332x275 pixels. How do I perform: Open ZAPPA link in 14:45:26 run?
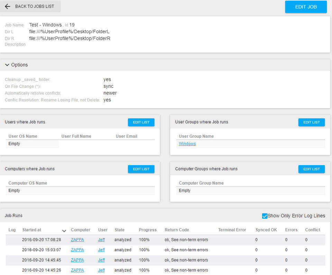77,270
